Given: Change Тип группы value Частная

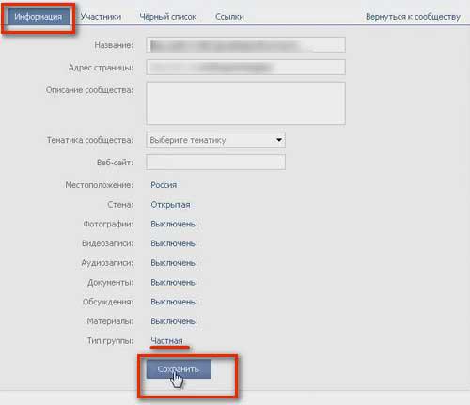Looking at the screenshot, I should (x=166, y=340).
